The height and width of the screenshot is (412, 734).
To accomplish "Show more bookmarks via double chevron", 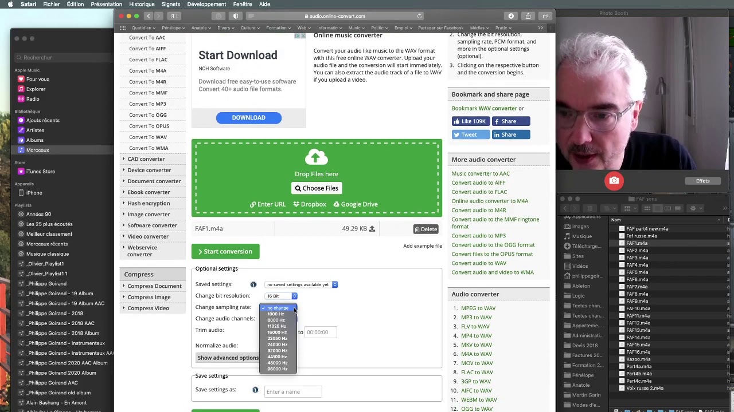I will pyautogui.click(x=540, y=27).
